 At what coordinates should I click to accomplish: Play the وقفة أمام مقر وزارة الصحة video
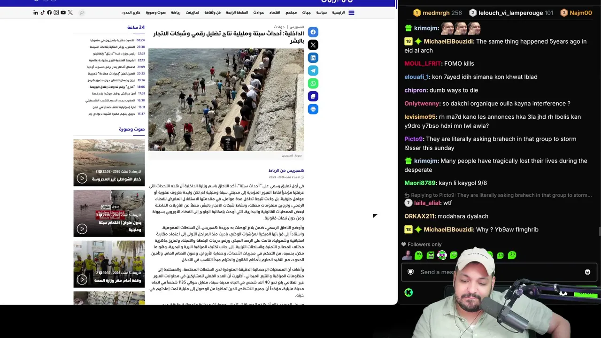tap(82, 280)
